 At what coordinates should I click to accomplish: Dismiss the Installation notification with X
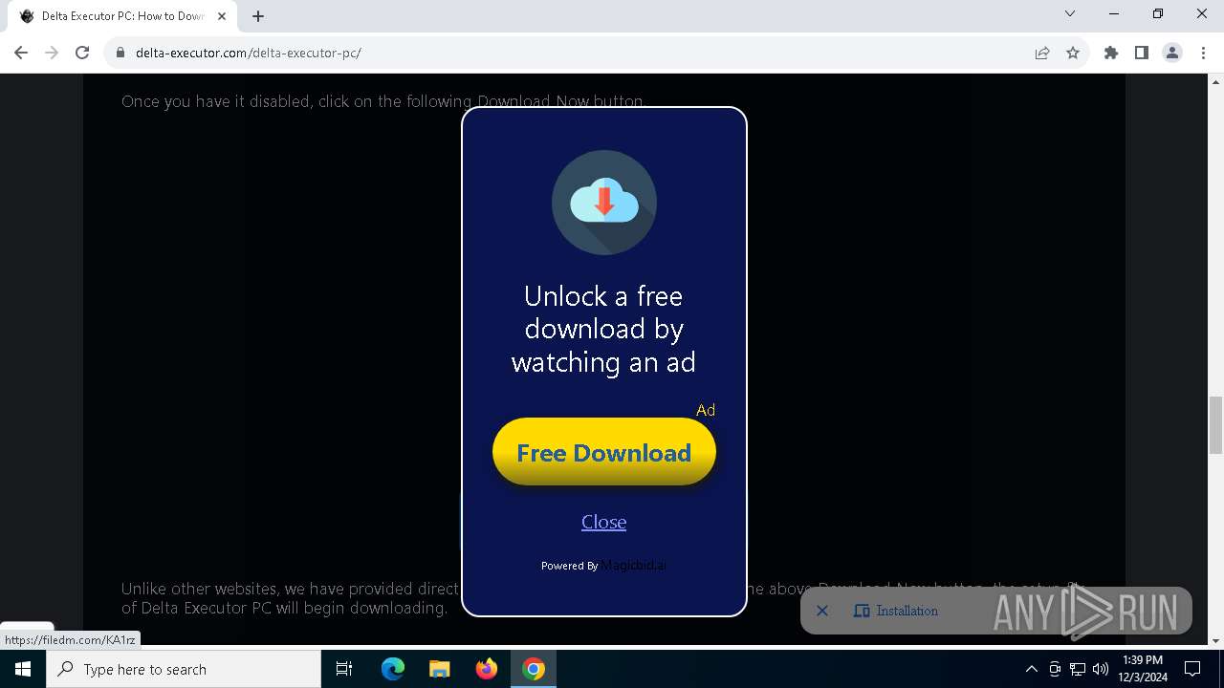pos(821,611)
